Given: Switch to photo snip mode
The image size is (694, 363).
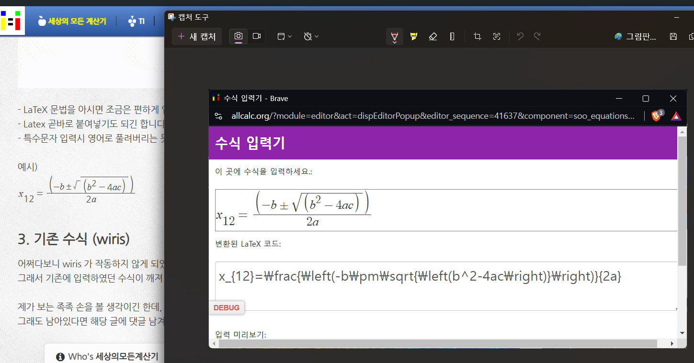Looking at the screenshot, I should (239, 36).
